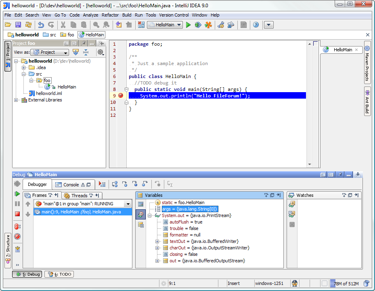
Task: Select the args variable row
Action: [189, 209]
